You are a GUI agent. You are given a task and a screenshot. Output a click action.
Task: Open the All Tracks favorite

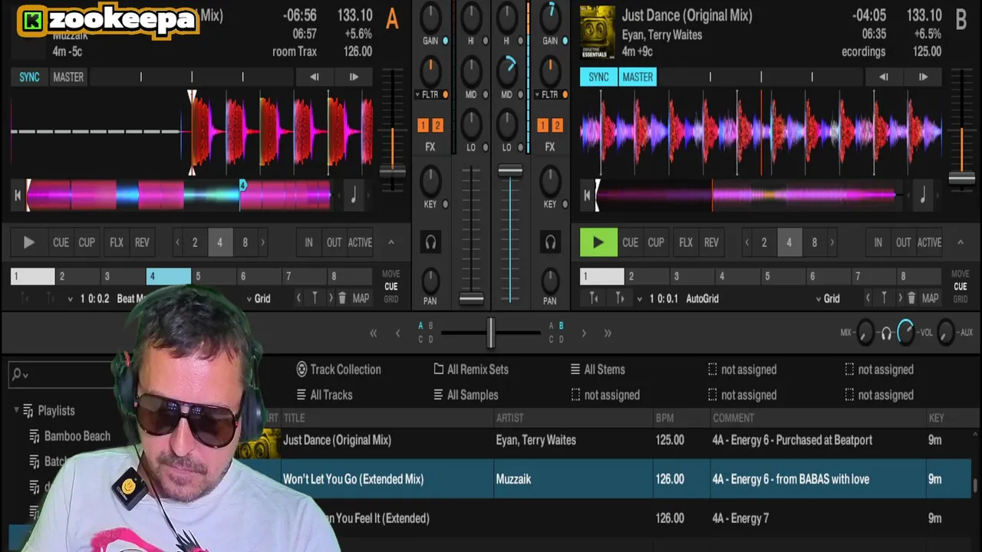(x=325, y=395)
